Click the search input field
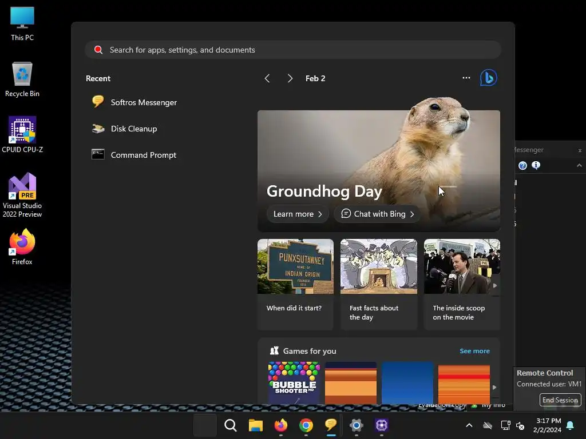The height and width of the screenshot is (439, 586). pos(293,50)
